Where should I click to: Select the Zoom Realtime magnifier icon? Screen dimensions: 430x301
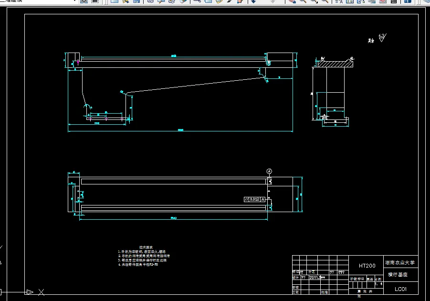(303, 1)
